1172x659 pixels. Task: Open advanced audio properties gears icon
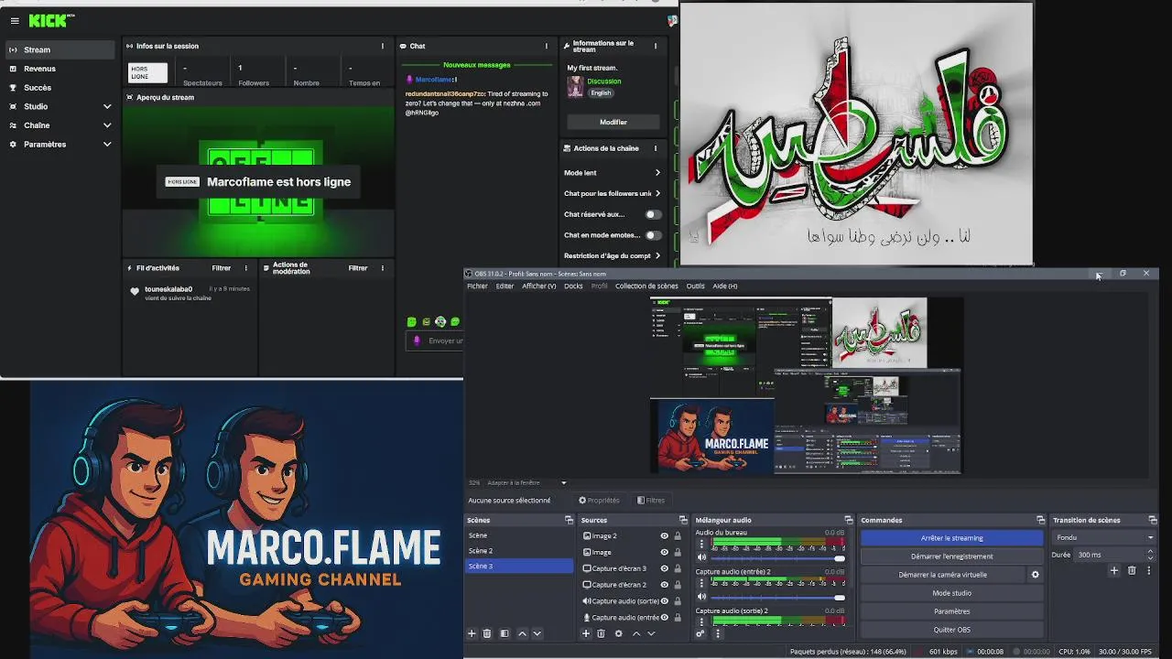coord(700,633)
